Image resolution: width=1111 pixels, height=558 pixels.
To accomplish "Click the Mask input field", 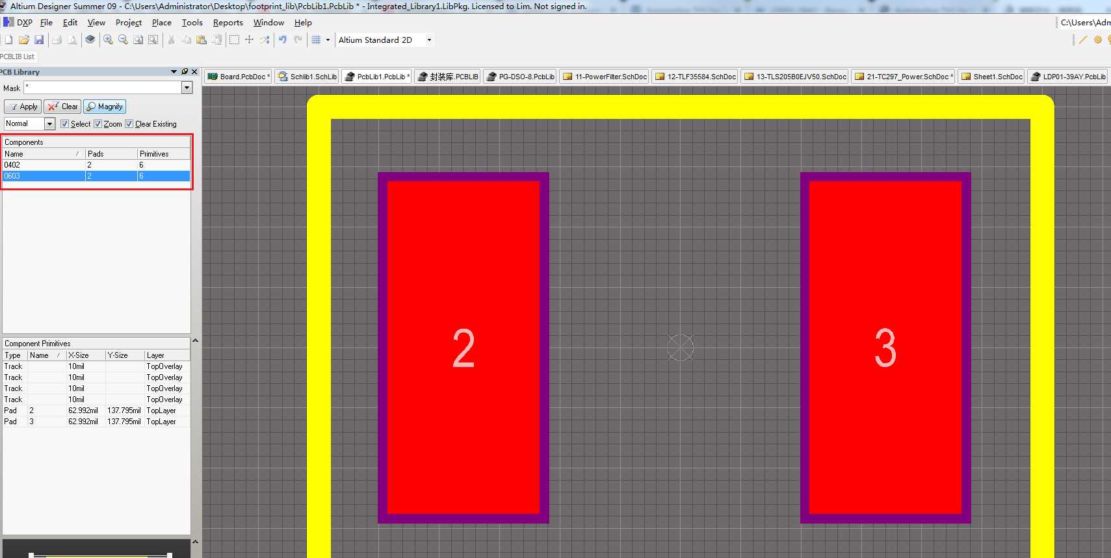I will [103, 87].
